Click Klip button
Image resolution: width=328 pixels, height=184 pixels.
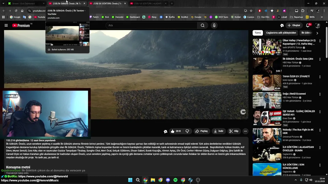[234, 131]
